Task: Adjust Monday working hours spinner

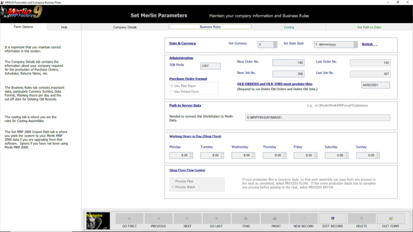Action: [191, 155]
